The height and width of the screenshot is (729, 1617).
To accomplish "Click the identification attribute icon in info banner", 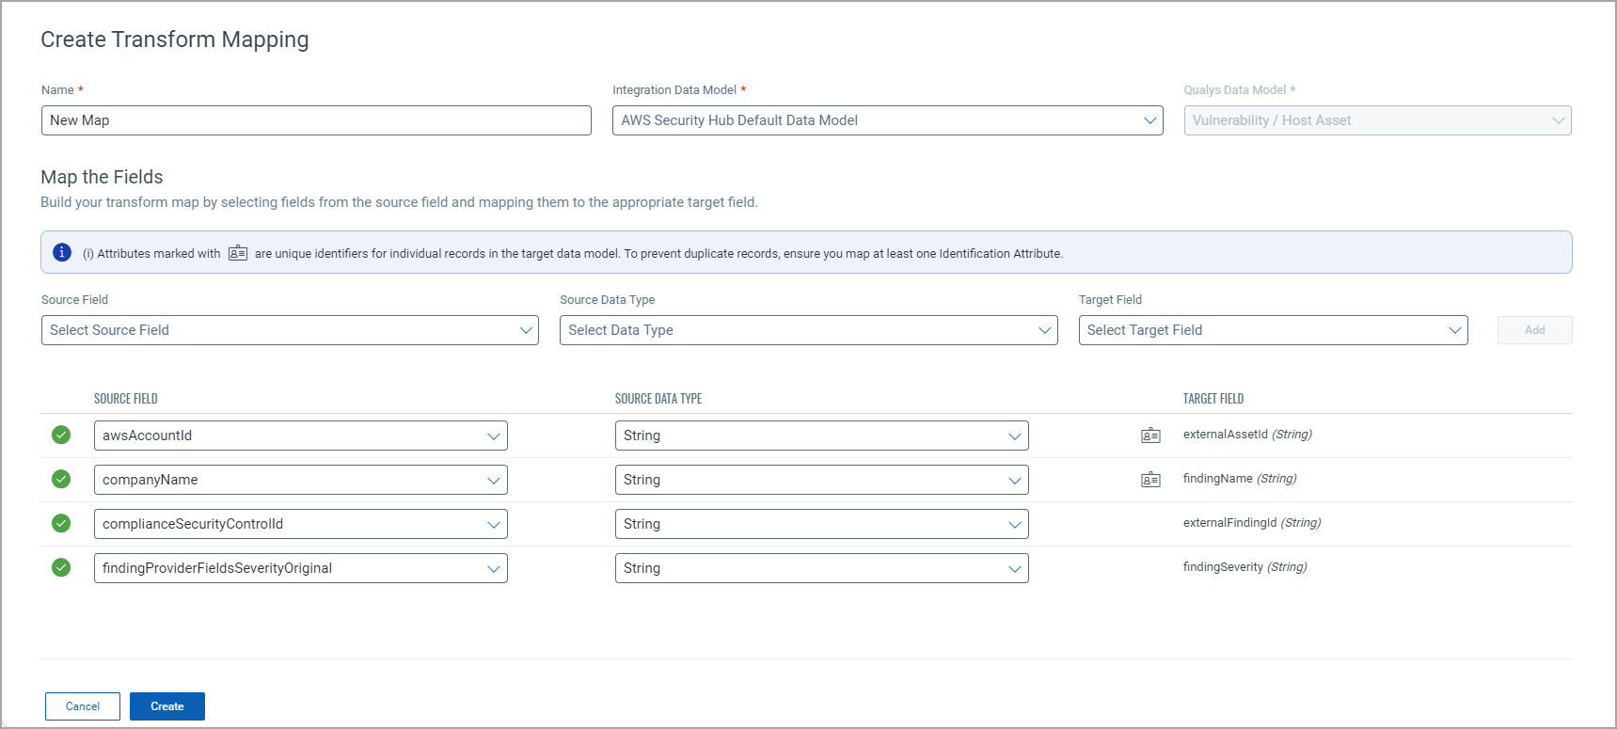I will tap(238, 253).
